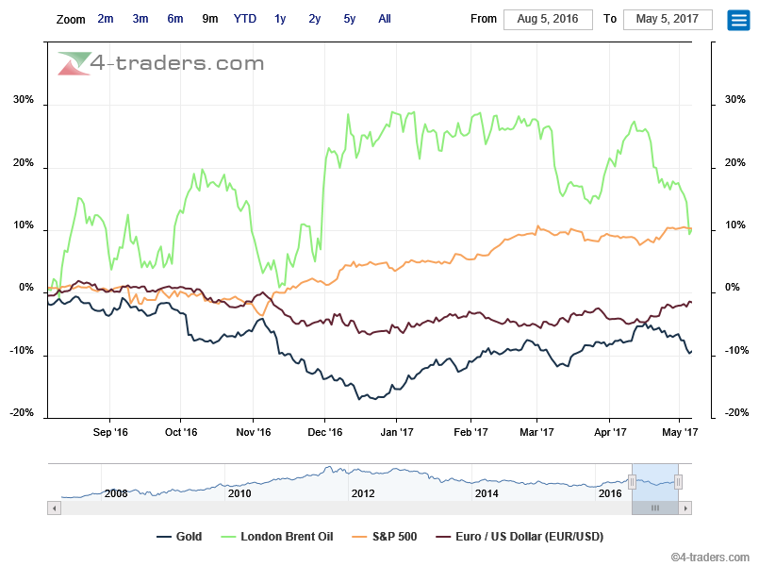Click the navigator left scroll arrow
This screenshot has height=566, width=759.
[x=55, y=508]
